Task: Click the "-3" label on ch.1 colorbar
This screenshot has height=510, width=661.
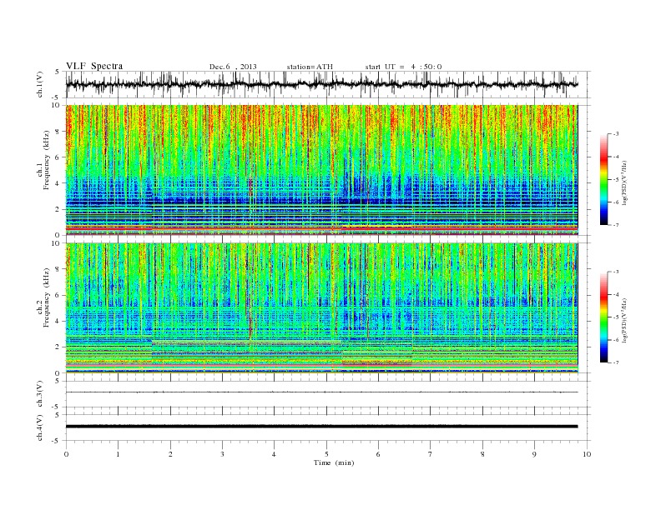Action: (616, 134)
